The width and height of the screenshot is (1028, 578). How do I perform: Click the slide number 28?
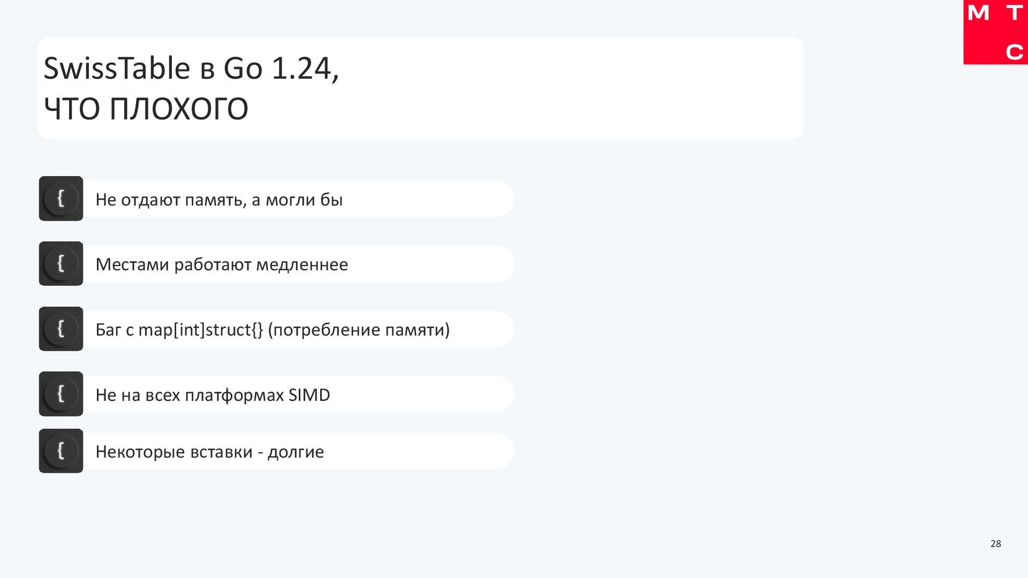pyautogui.click(x=995, y=544)
